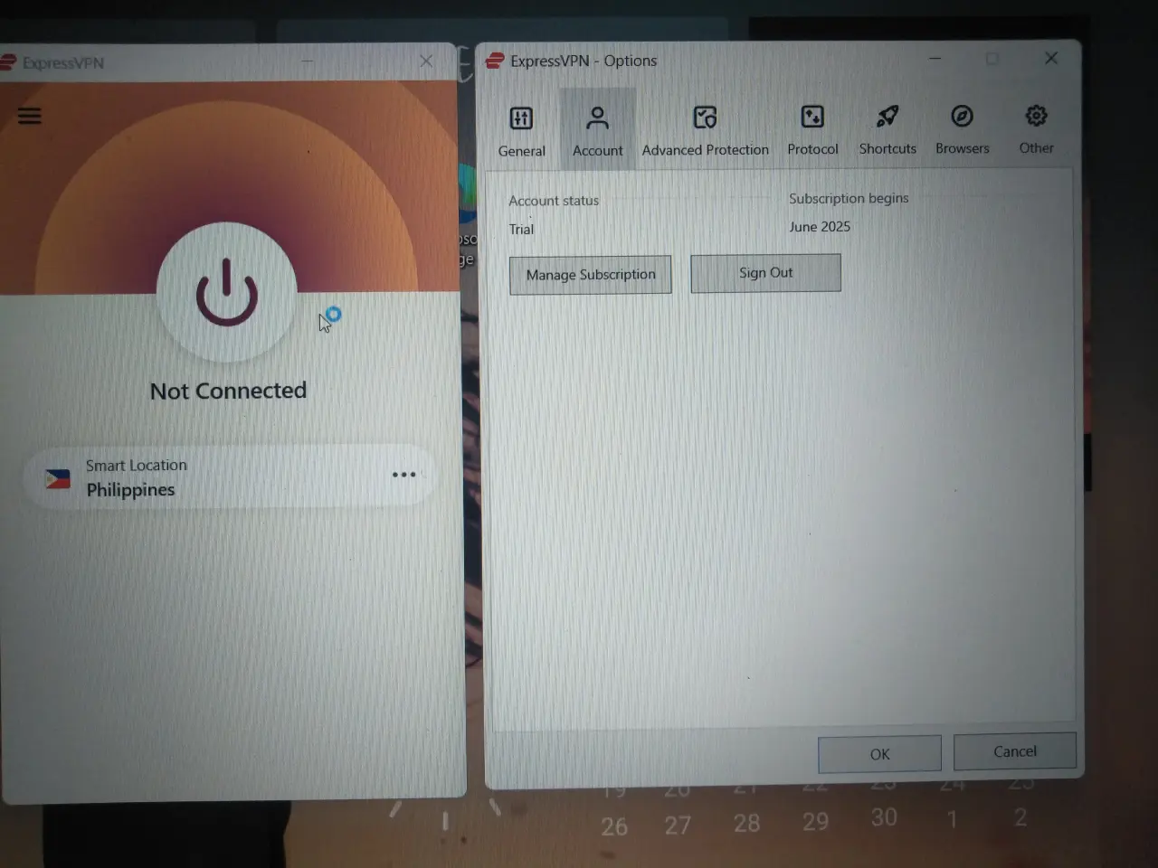Confirm the options with OK
Image resolution: width=1158 pixels, height=868 pixels.
[x=879, y=754]
